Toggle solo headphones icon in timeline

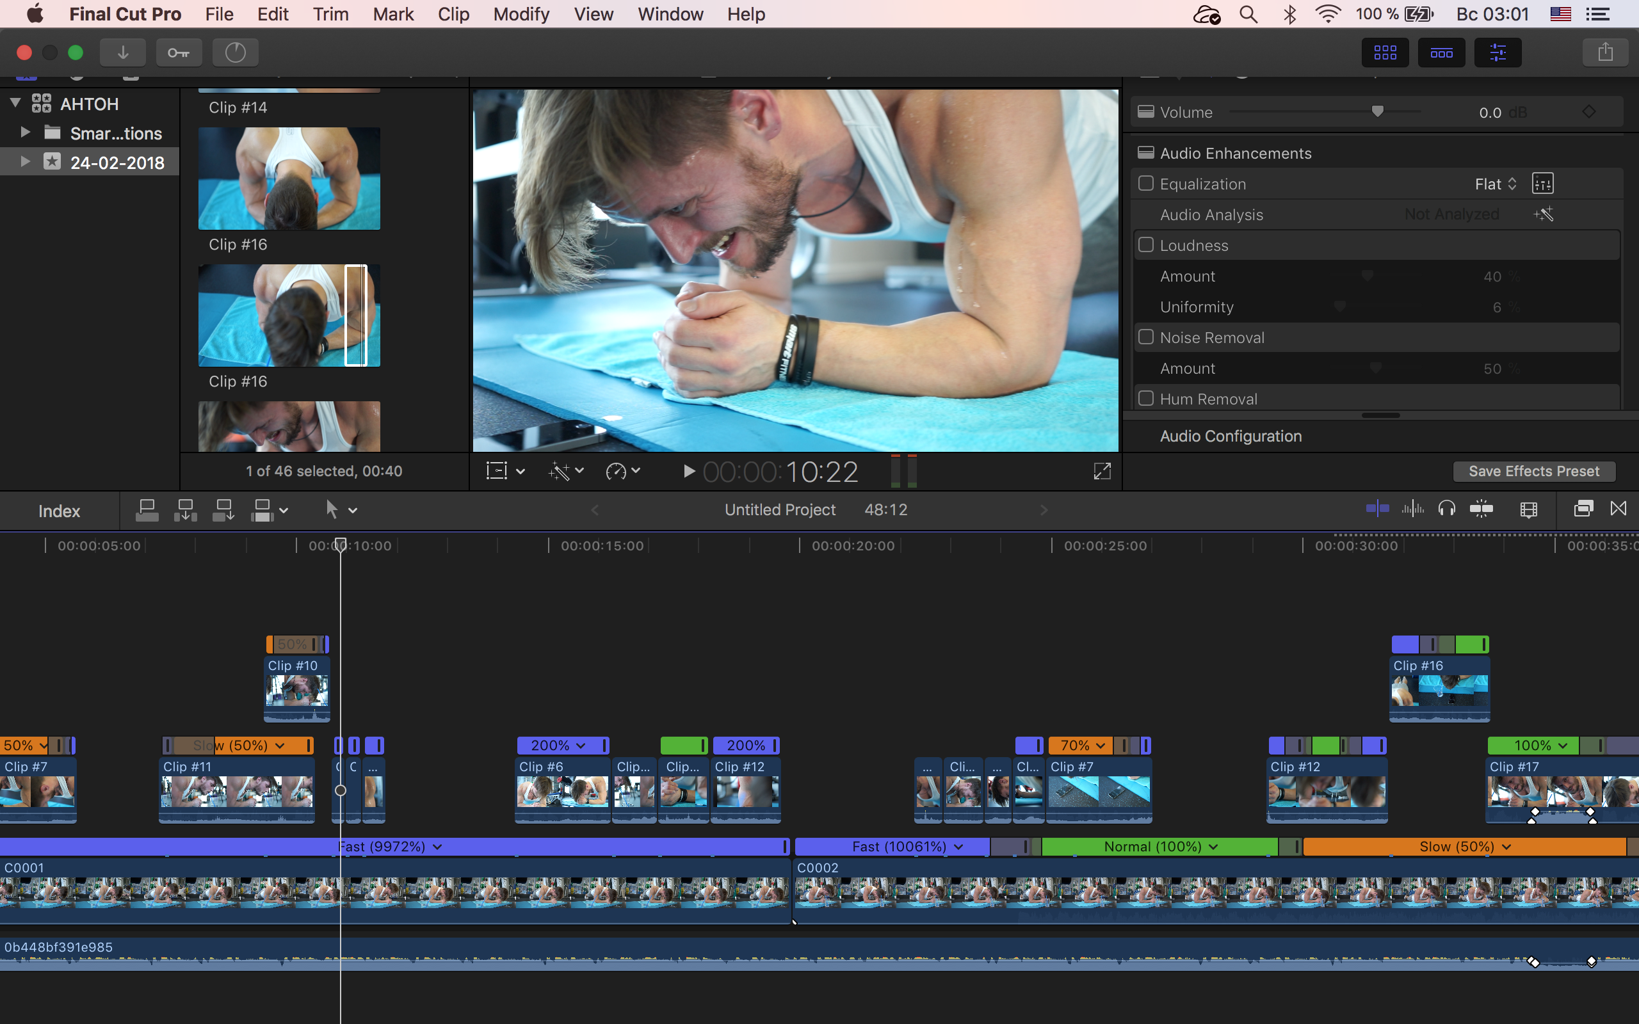[1446, 509]
